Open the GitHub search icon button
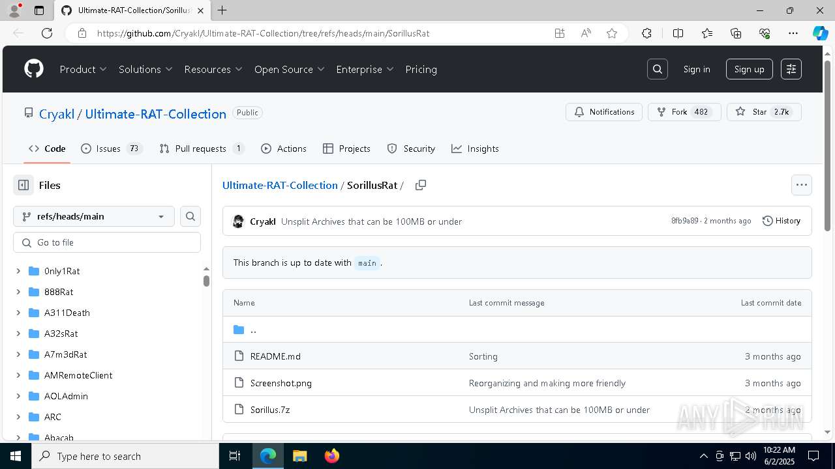The image size is (835, 469). pyautogui.click(x=658, y=69)
